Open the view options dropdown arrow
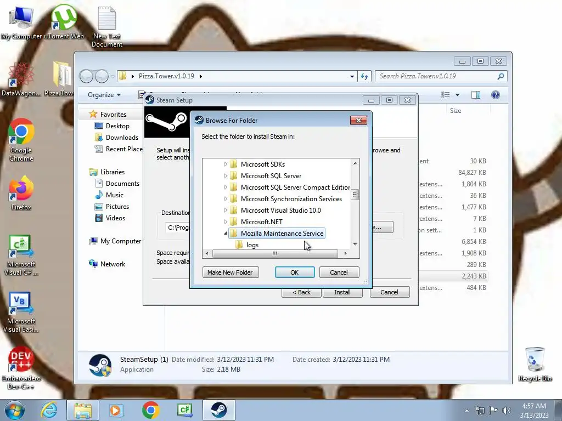The width and height of the screenshot is (562, 421). click(x=457, y=95)
